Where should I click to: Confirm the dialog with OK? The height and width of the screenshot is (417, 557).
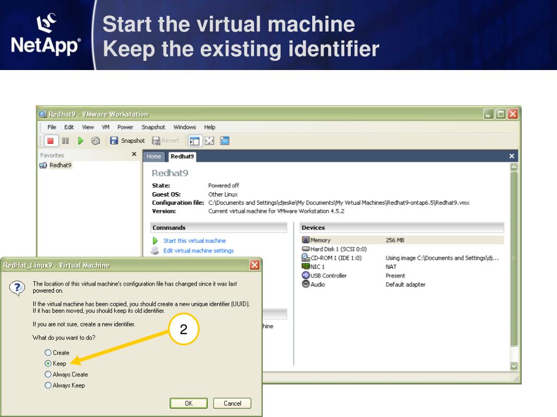click(x=189, y=403)
